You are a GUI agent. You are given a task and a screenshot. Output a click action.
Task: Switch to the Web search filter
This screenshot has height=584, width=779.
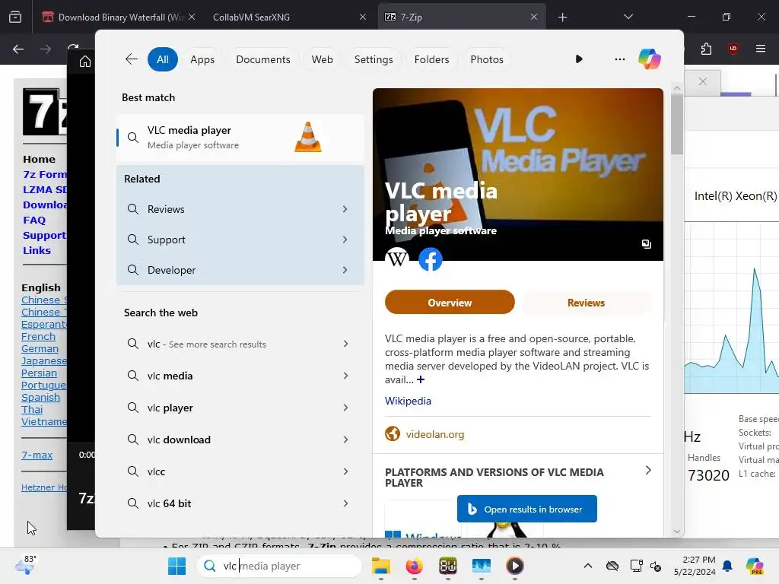(x=322, y=59)
